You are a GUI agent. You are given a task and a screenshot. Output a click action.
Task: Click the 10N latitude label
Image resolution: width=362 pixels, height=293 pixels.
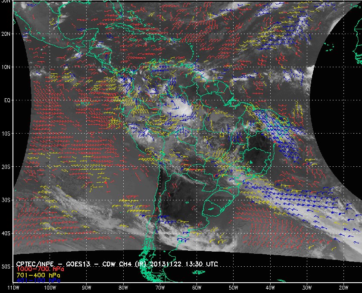point(6,67)
